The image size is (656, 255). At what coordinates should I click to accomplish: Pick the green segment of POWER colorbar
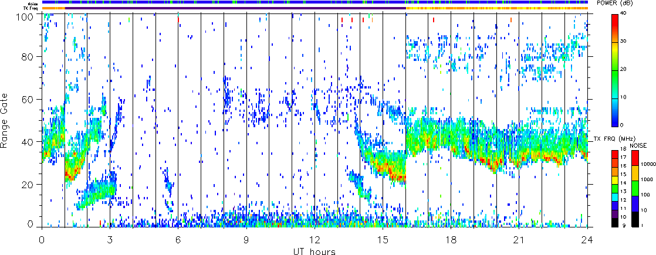point(614,84)
